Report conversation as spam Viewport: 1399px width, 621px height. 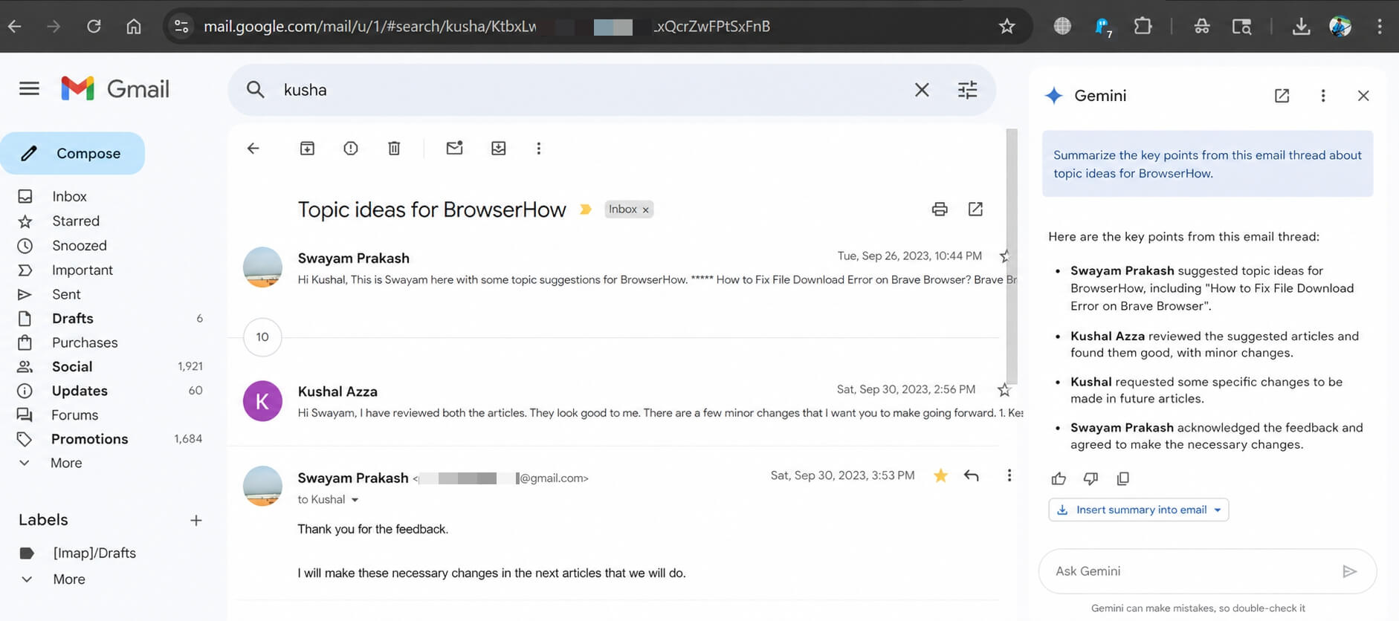351,149
